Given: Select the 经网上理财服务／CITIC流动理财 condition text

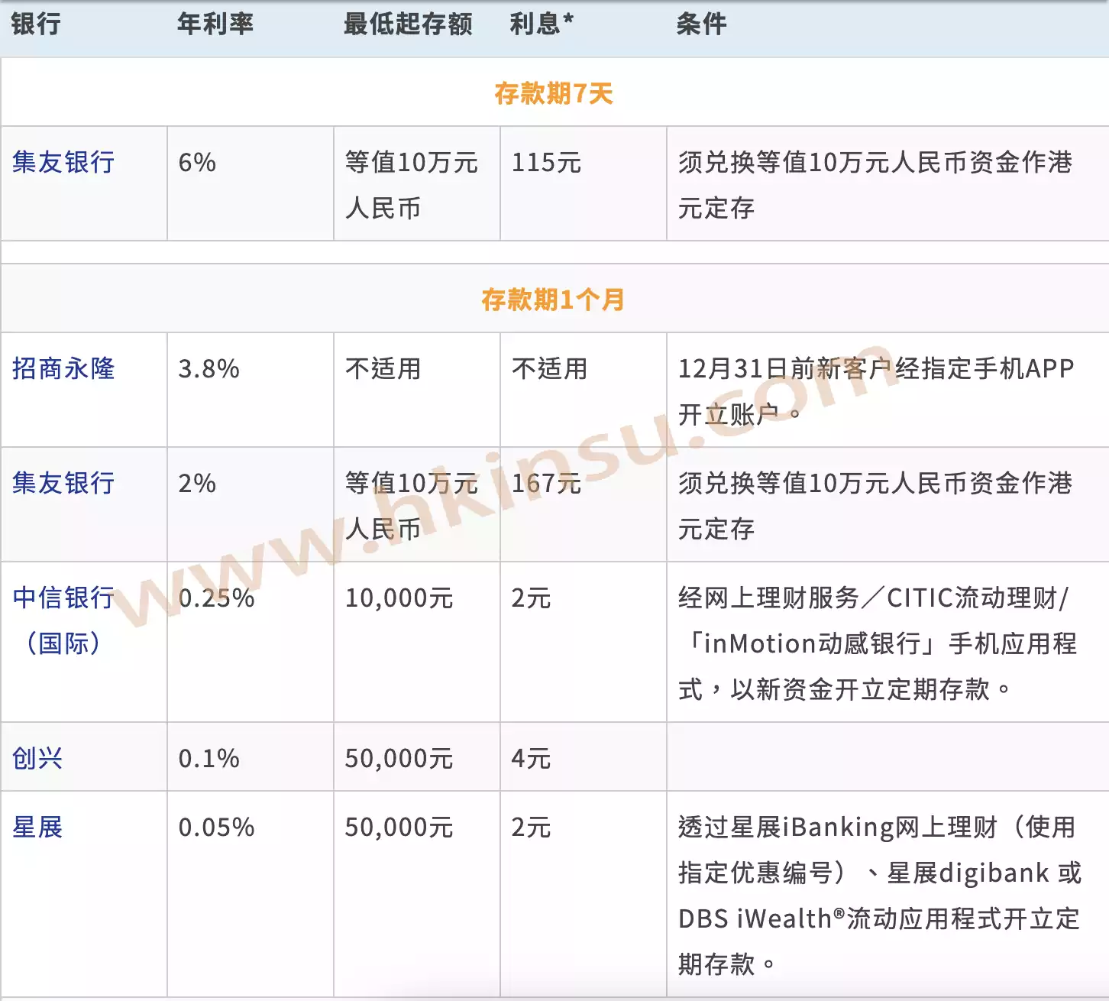Looking at the screenshot, I should click(x=878, y=643).
